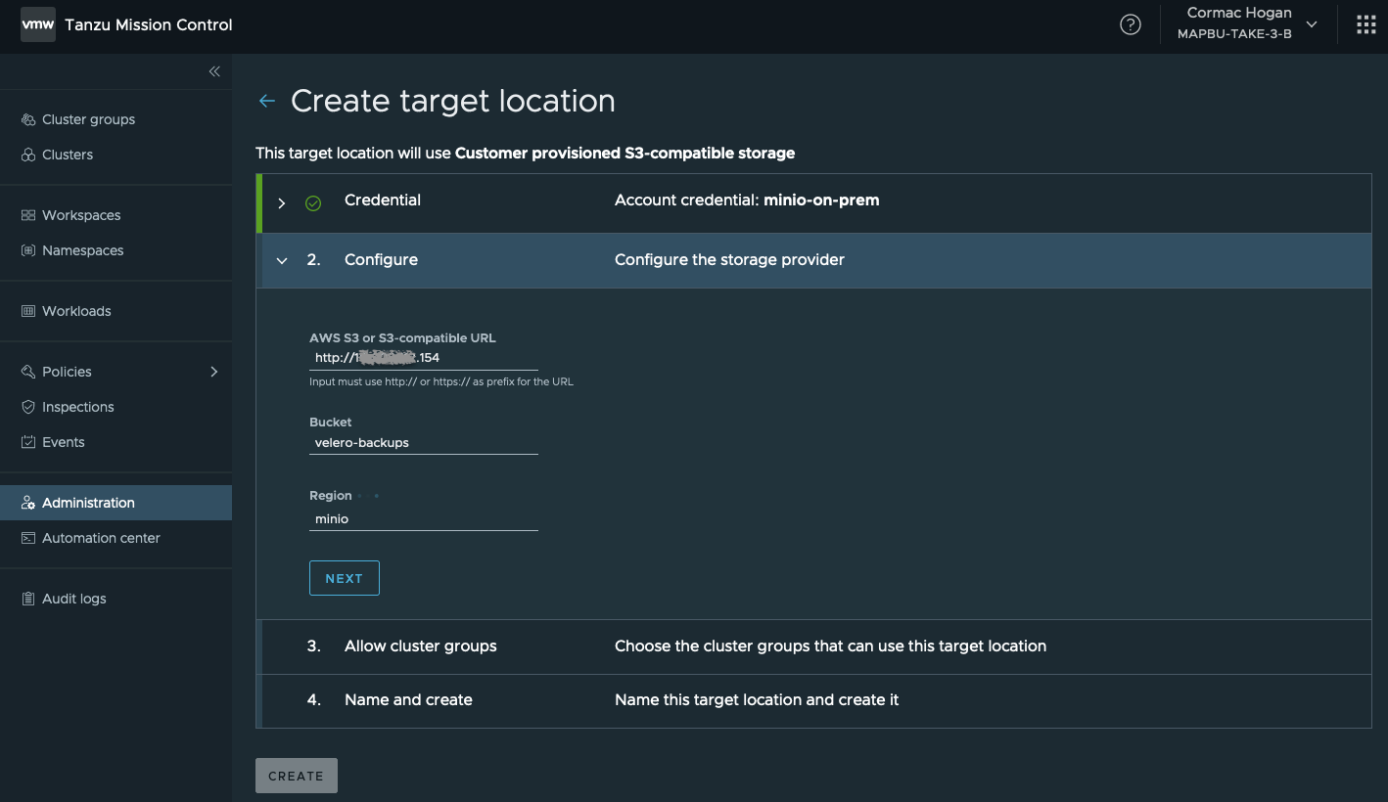
Task: Click the Inspections shield icon
Action: click(x=28, y=407)
